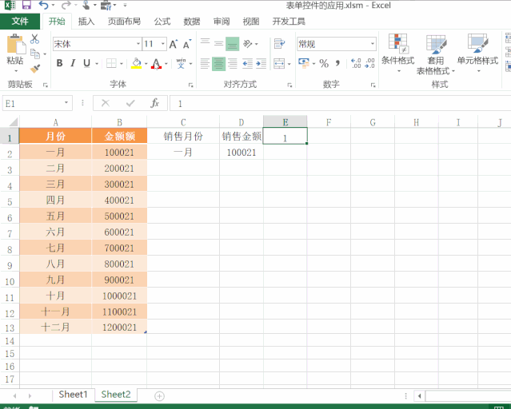Open the Sheet1 worksheet tab

coord(73,395)
